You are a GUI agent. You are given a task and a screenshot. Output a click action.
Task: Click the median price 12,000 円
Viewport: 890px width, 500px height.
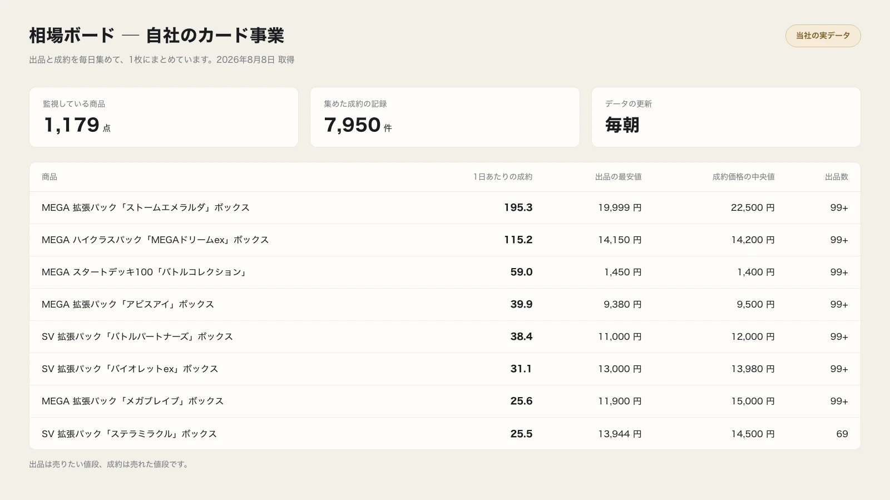pos(753,336)
